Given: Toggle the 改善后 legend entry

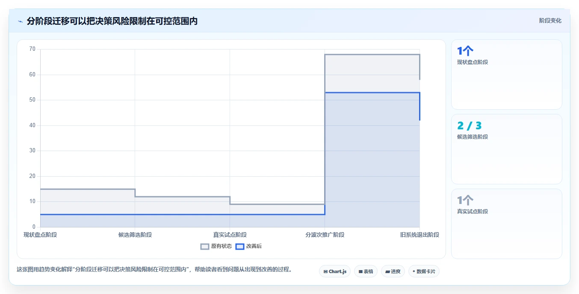Looking at the screenshot, I should tap(249, 246).
